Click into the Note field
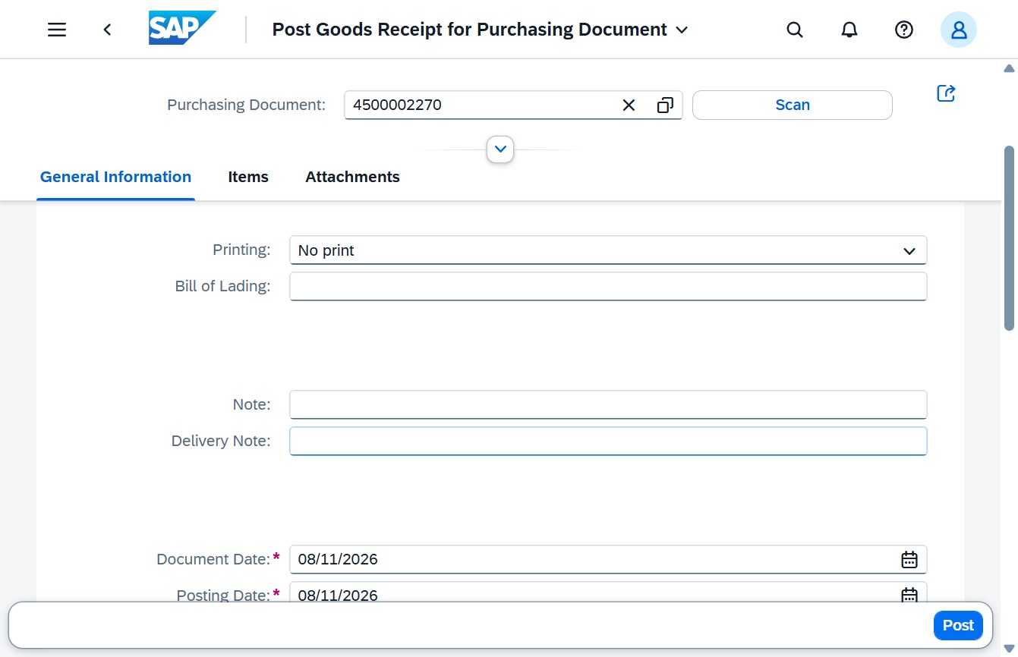This screenshot has width=1018, height=657. coord(608,405)
